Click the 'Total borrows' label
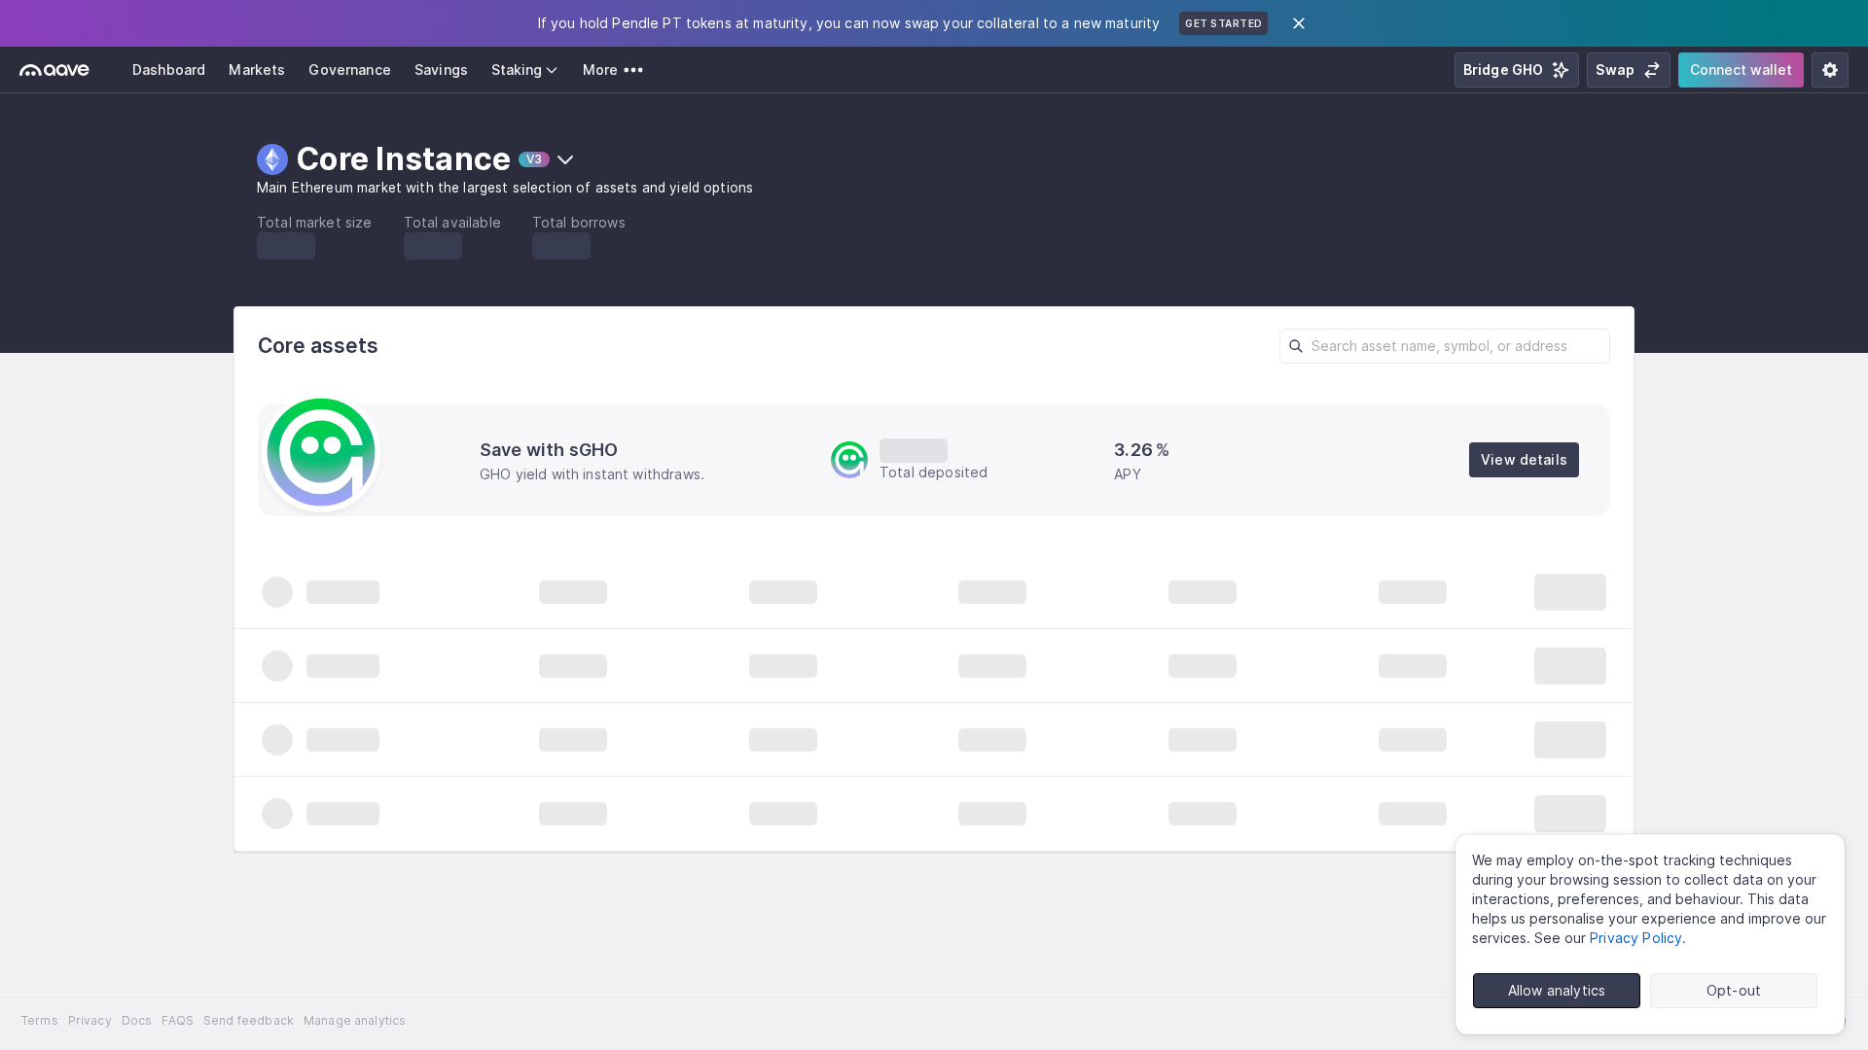Screen dimensions: 1868x1050 (x=579, y=223)
